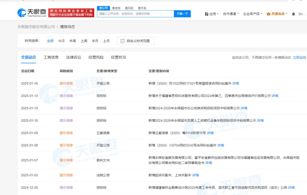Expand the 应用 dropdown menu
307x195 pixels.
pyautogui.click(x=218, y=14)
